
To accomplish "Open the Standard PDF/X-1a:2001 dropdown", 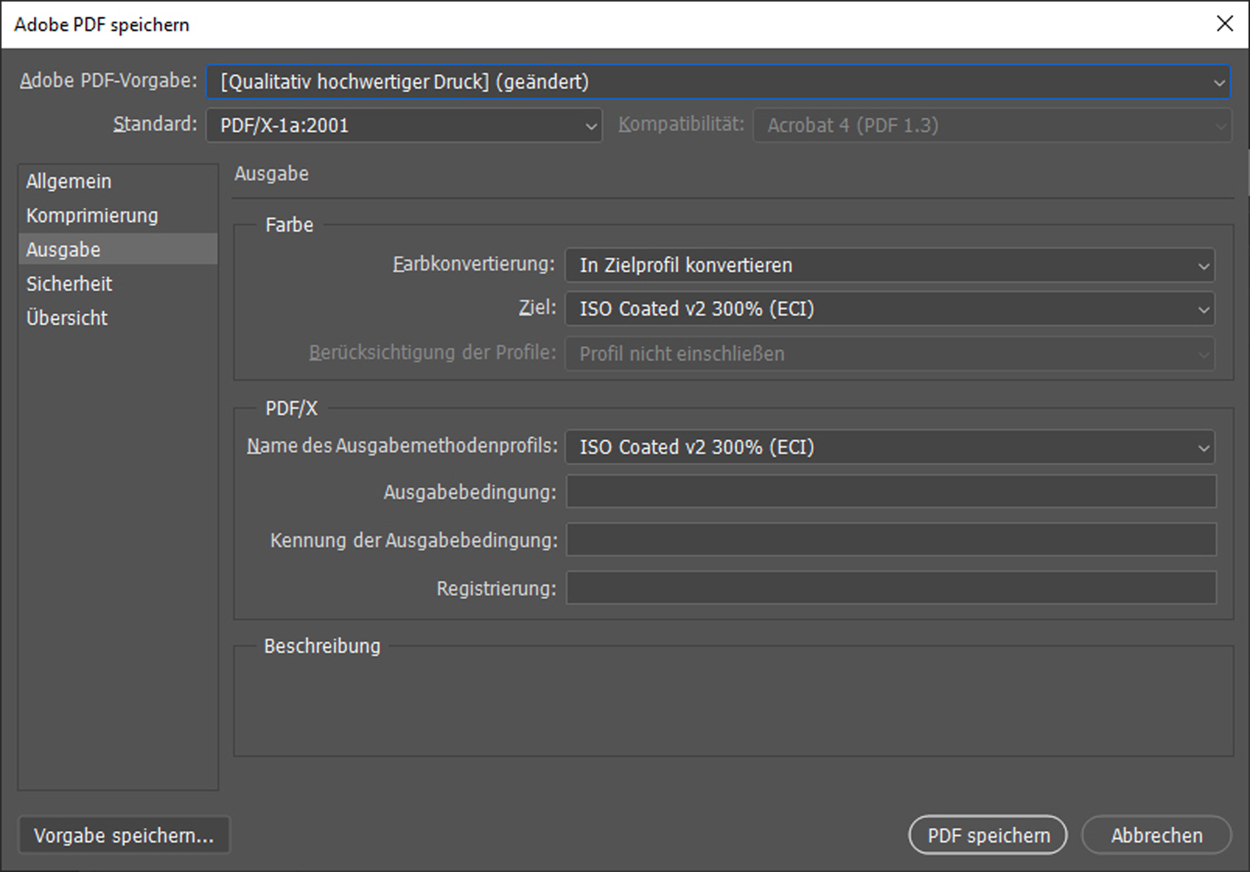I will 404,125.
